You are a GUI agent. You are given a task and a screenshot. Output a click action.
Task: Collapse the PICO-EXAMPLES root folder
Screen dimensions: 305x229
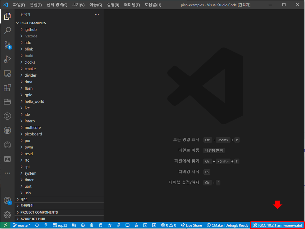click(x=59, y=23)
